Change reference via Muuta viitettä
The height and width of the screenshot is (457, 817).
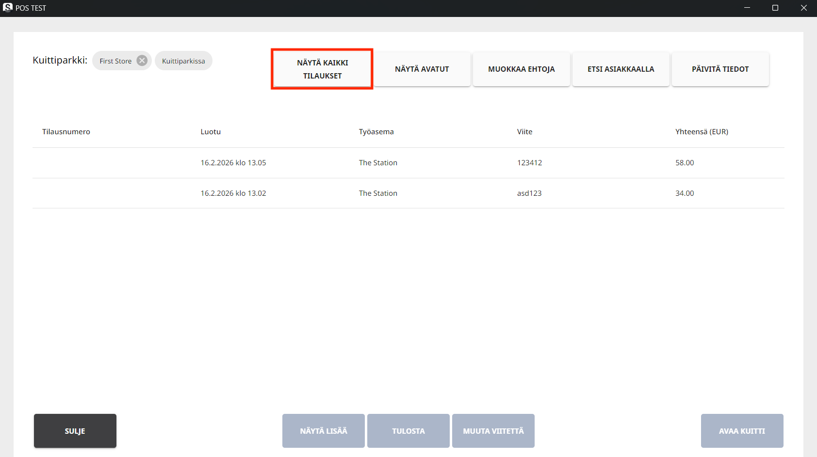[493, 431]
